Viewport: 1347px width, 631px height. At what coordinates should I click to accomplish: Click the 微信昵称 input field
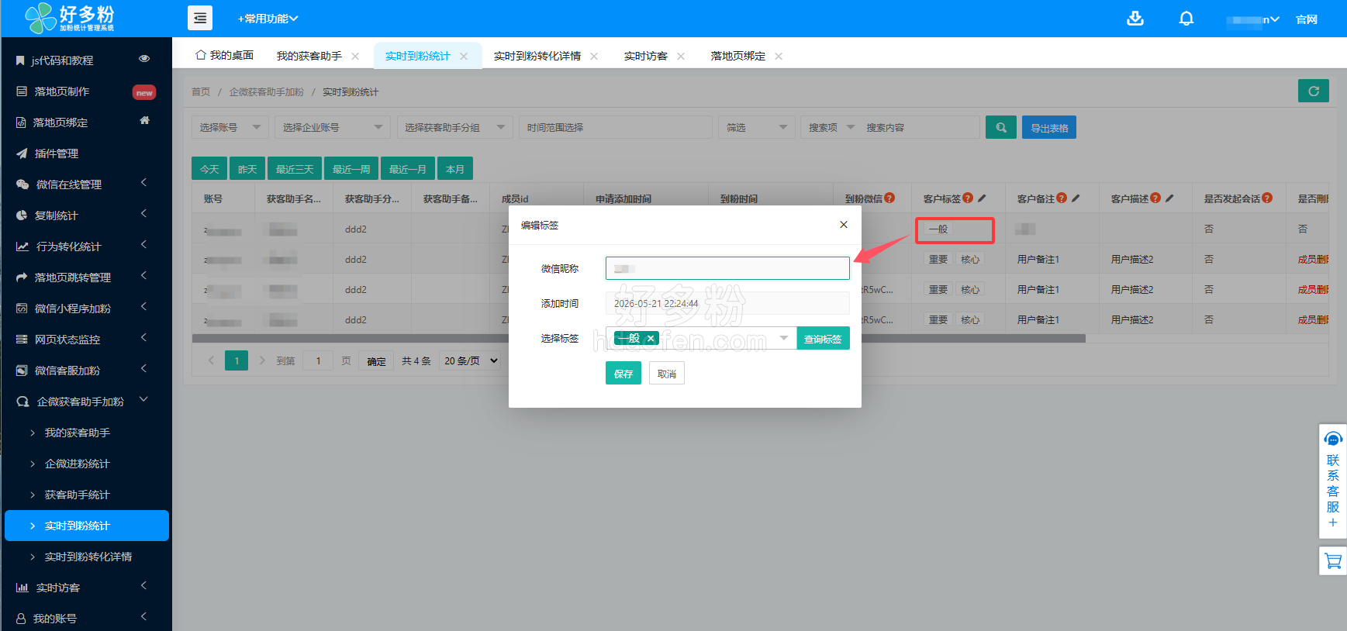coord(727,268)
